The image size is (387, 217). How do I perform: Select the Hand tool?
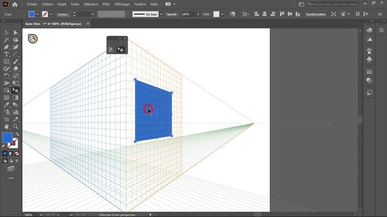(x=7, y=127)
